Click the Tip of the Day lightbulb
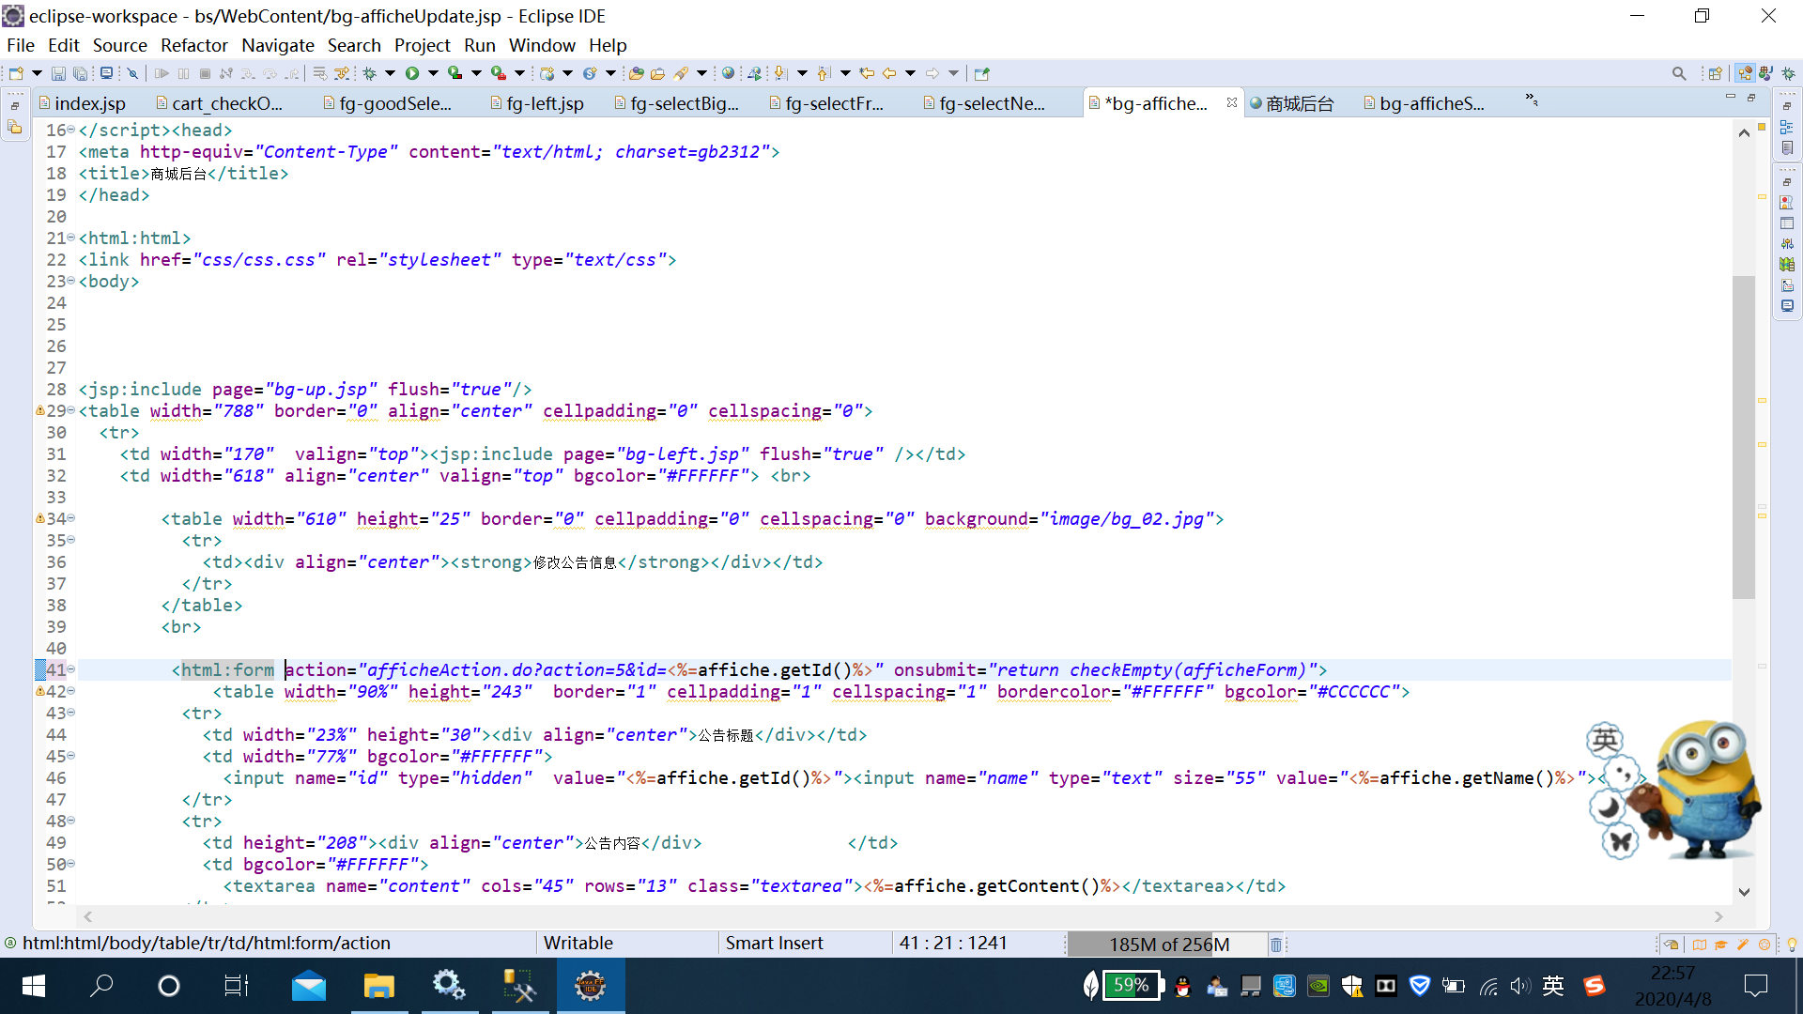 tap(1791, 945)
